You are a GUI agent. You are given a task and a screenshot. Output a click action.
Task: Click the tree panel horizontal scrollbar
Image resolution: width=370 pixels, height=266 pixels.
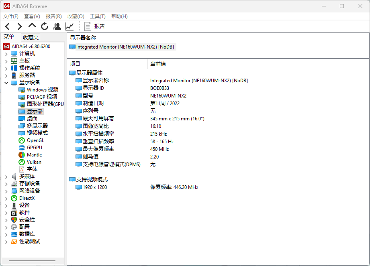point(32,261)
